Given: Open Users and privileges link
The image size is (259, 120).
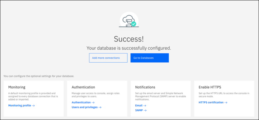Looking at the screenshot, I should (84, 107).
